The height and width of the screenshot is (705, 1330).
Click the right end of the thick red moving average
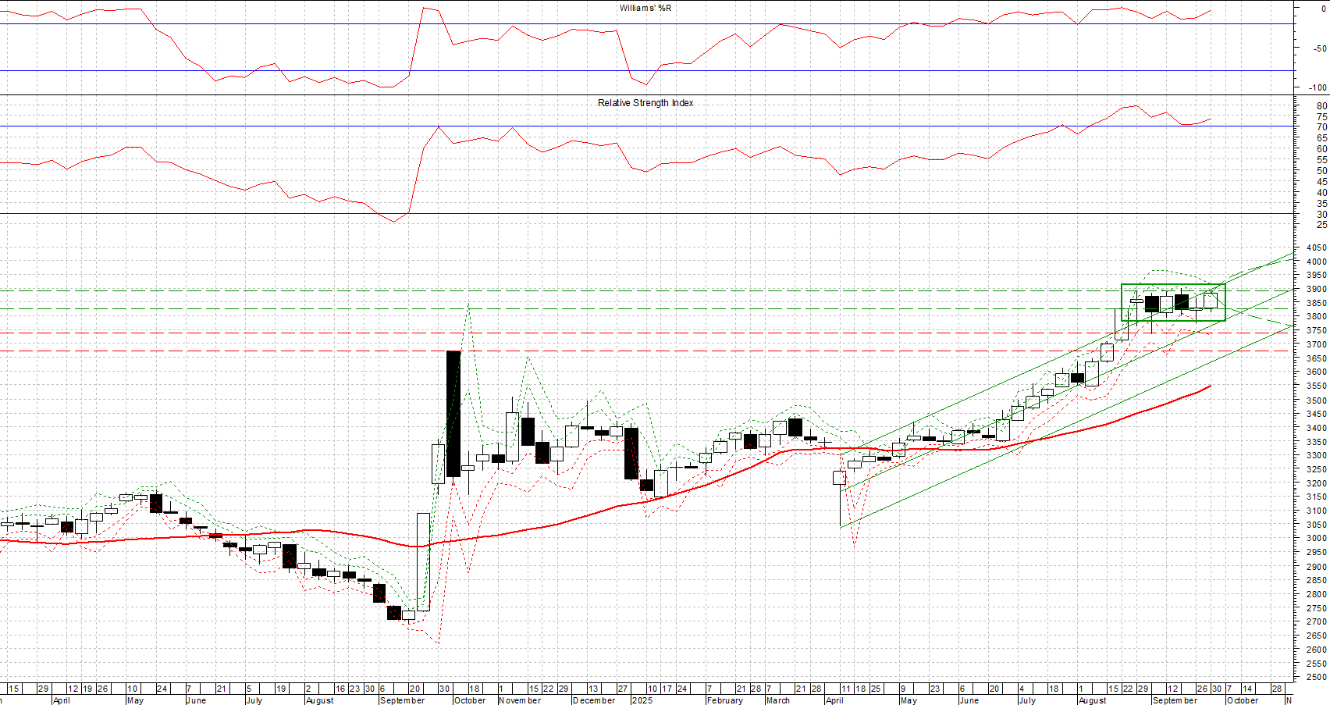(x=1210, y=386)
